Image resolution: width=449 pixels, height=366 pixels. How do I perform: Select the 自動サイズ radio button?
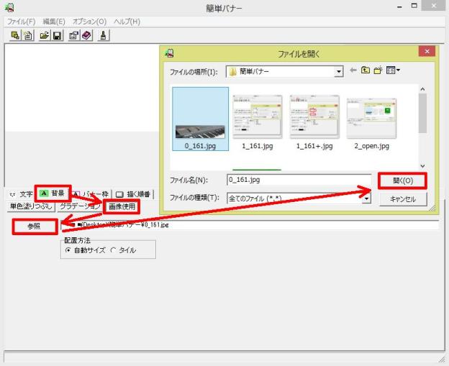(x=68, y=250)
